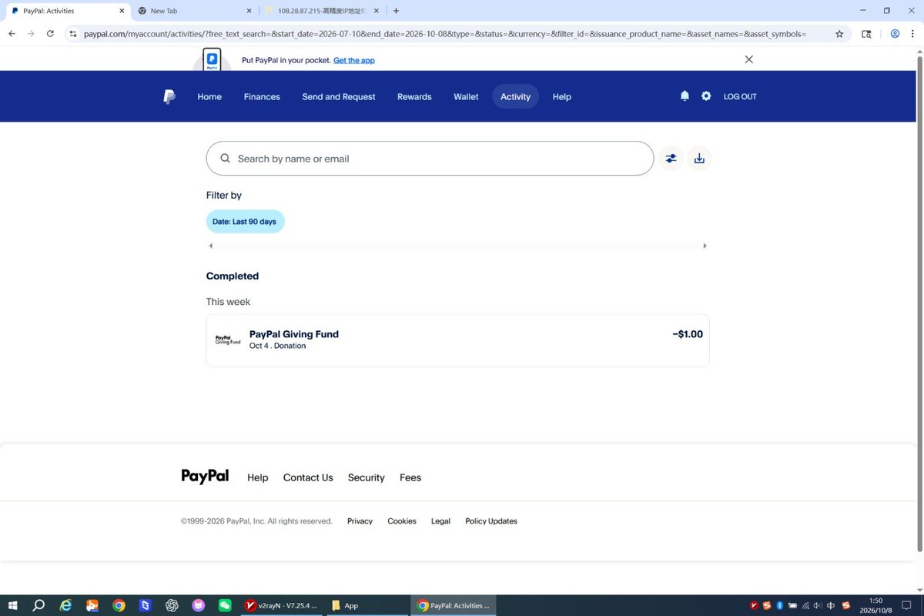The image size is (924, 616).
Task: Launch Internet Explorer from the taskbar
Action: point(66,605)
